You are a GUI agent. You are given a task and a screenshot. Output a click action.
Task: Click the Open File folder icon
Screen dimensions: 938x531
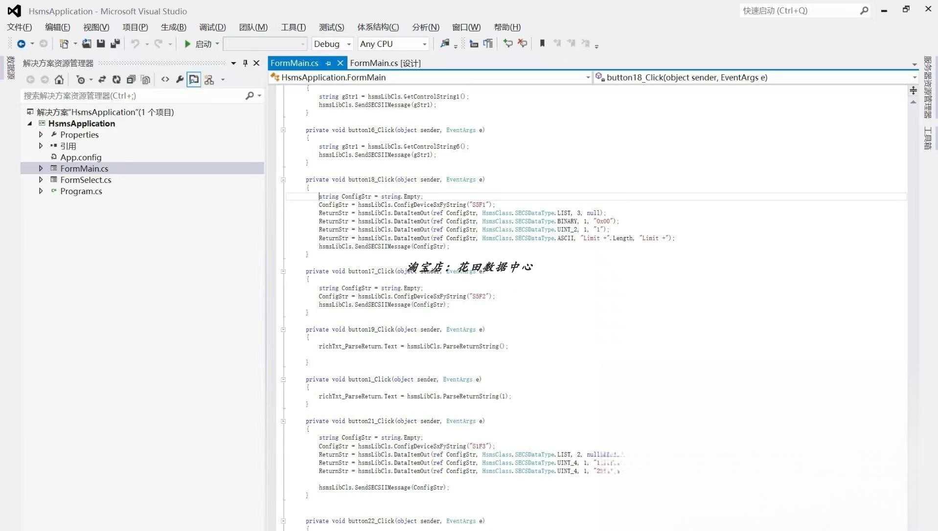(x=87, y=44)
